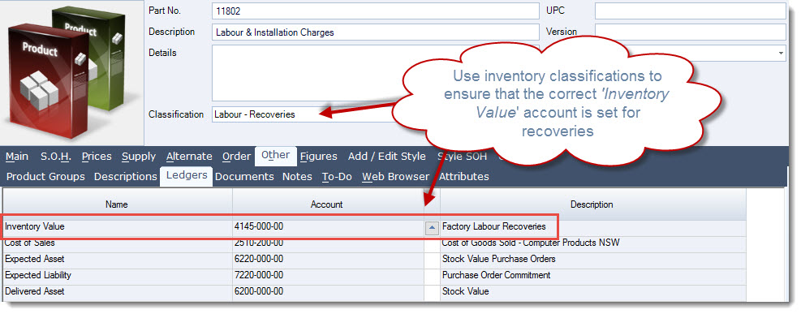Switch to the Descriptions sub-tab
The image size is (801, 314).
coord(126,177)
